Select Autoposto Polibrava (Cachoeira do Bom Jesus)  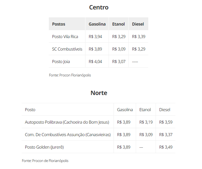67,122
